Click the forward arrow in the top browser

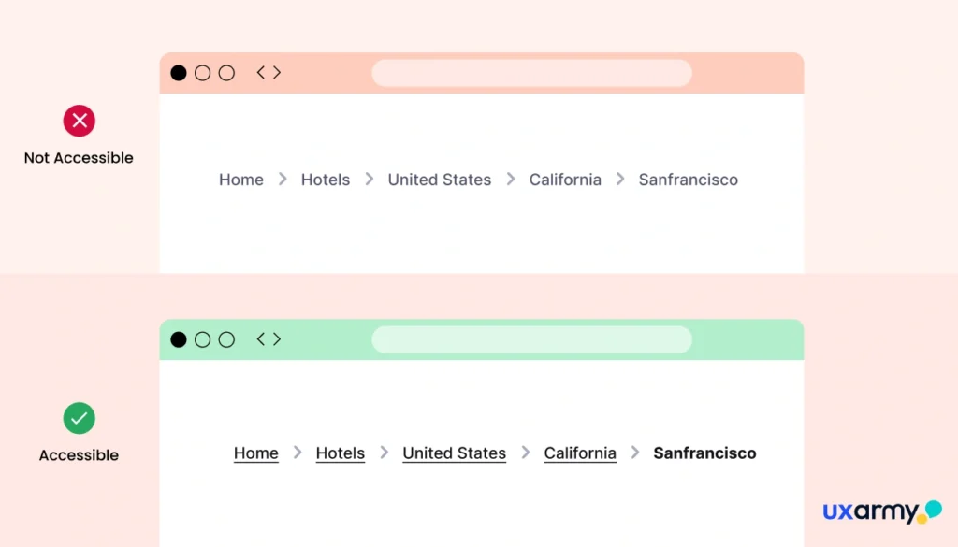[276, 73]
